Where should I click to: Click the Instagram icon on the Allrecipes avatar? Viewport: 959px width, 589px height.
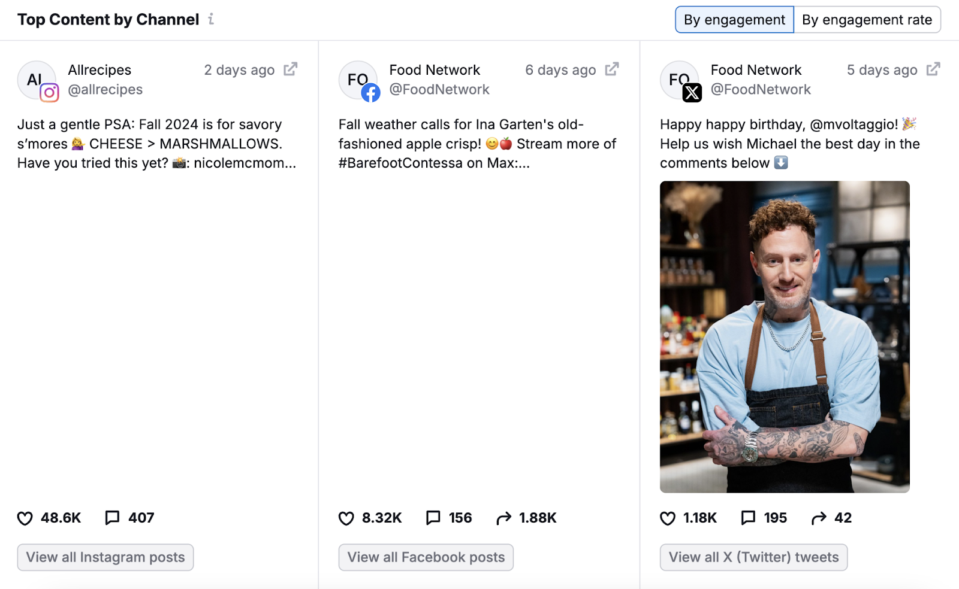[x=50, y=93]
